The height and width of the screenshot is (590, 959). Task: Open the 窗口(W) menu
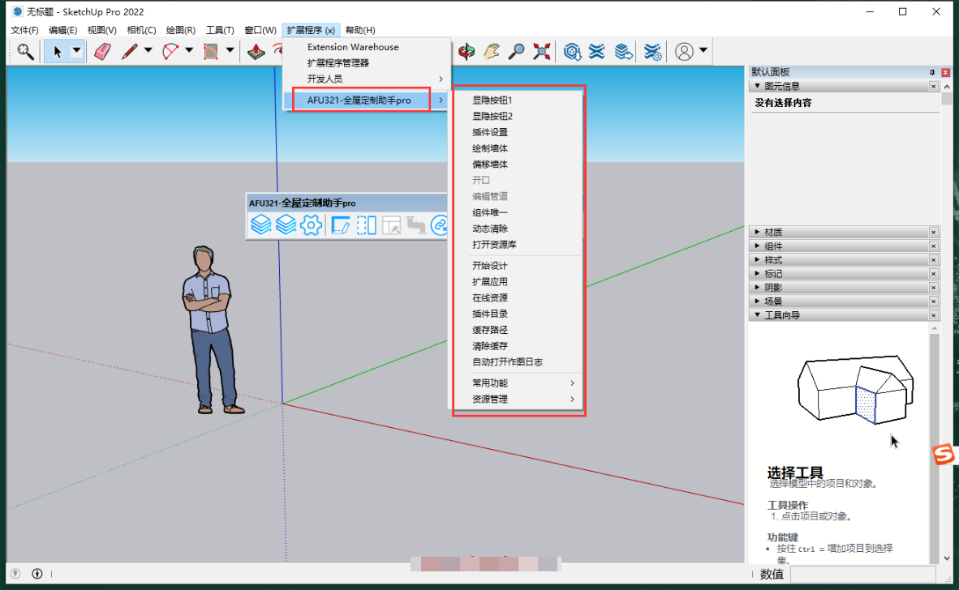(260, 30)
